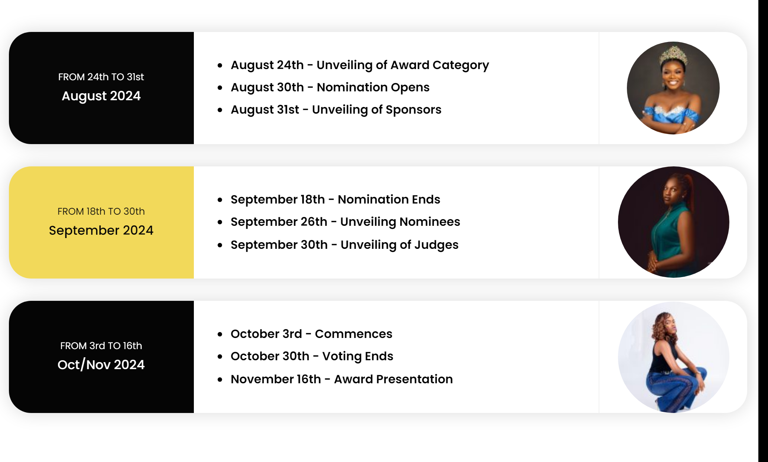Click the yellow September 2024 date panel
This screenshot has width=768, height=462.
[101, 257]
